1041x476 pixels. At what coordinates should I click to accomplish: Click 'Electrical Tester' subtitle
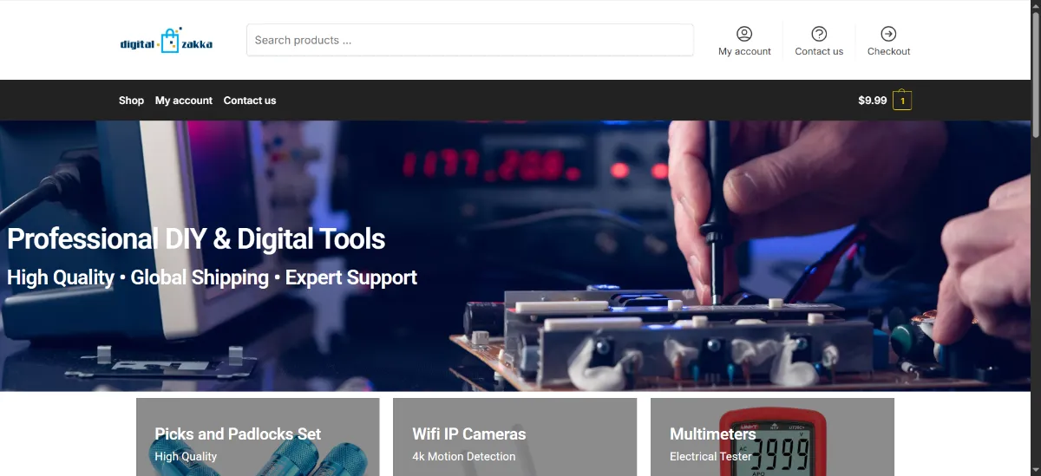710,456
